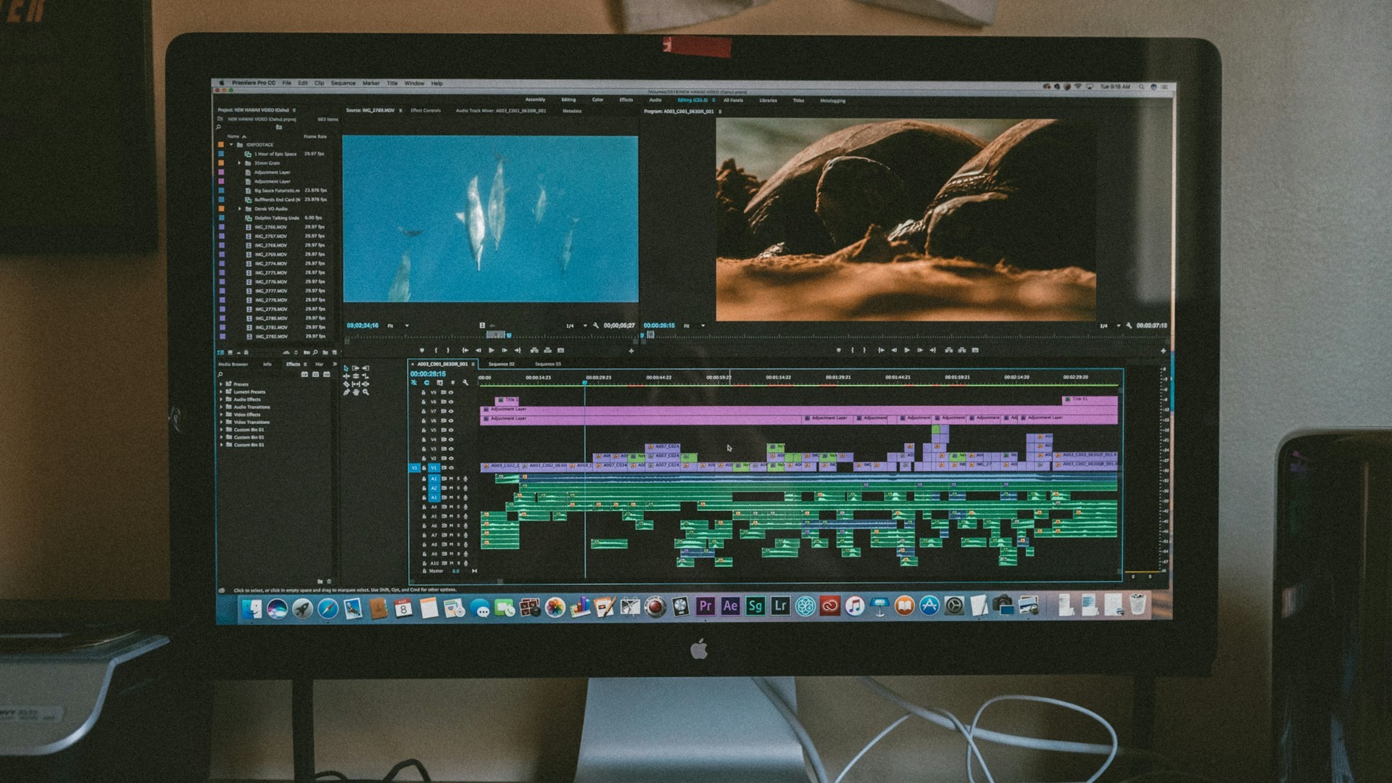1392x783 pixels.
Task: Open the Color workspace
Action: tap(597, 100)
